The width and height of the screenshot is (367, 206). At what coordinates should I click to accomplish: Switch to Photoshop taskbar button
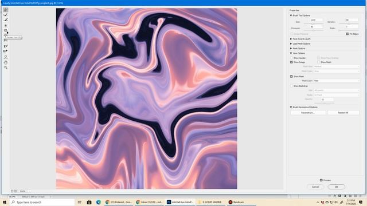tap(180, 202)
